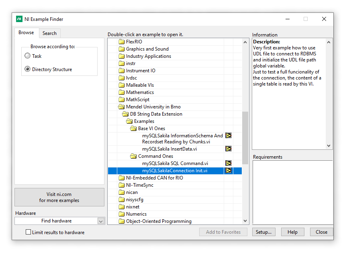Click the Command Ones folder icon
The image size is (347, 255).
click(x=133, y=156)
